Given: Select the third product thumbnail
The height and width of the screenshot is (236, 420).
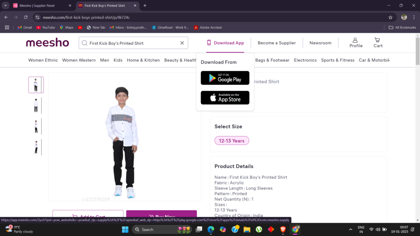Looking at the screenshot, I should click(36, 126).
